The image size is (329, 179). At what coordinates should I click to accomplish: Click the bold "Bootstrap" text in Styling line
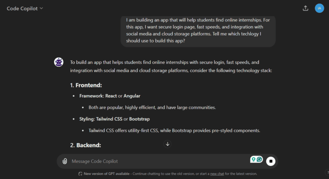point(140,119)
